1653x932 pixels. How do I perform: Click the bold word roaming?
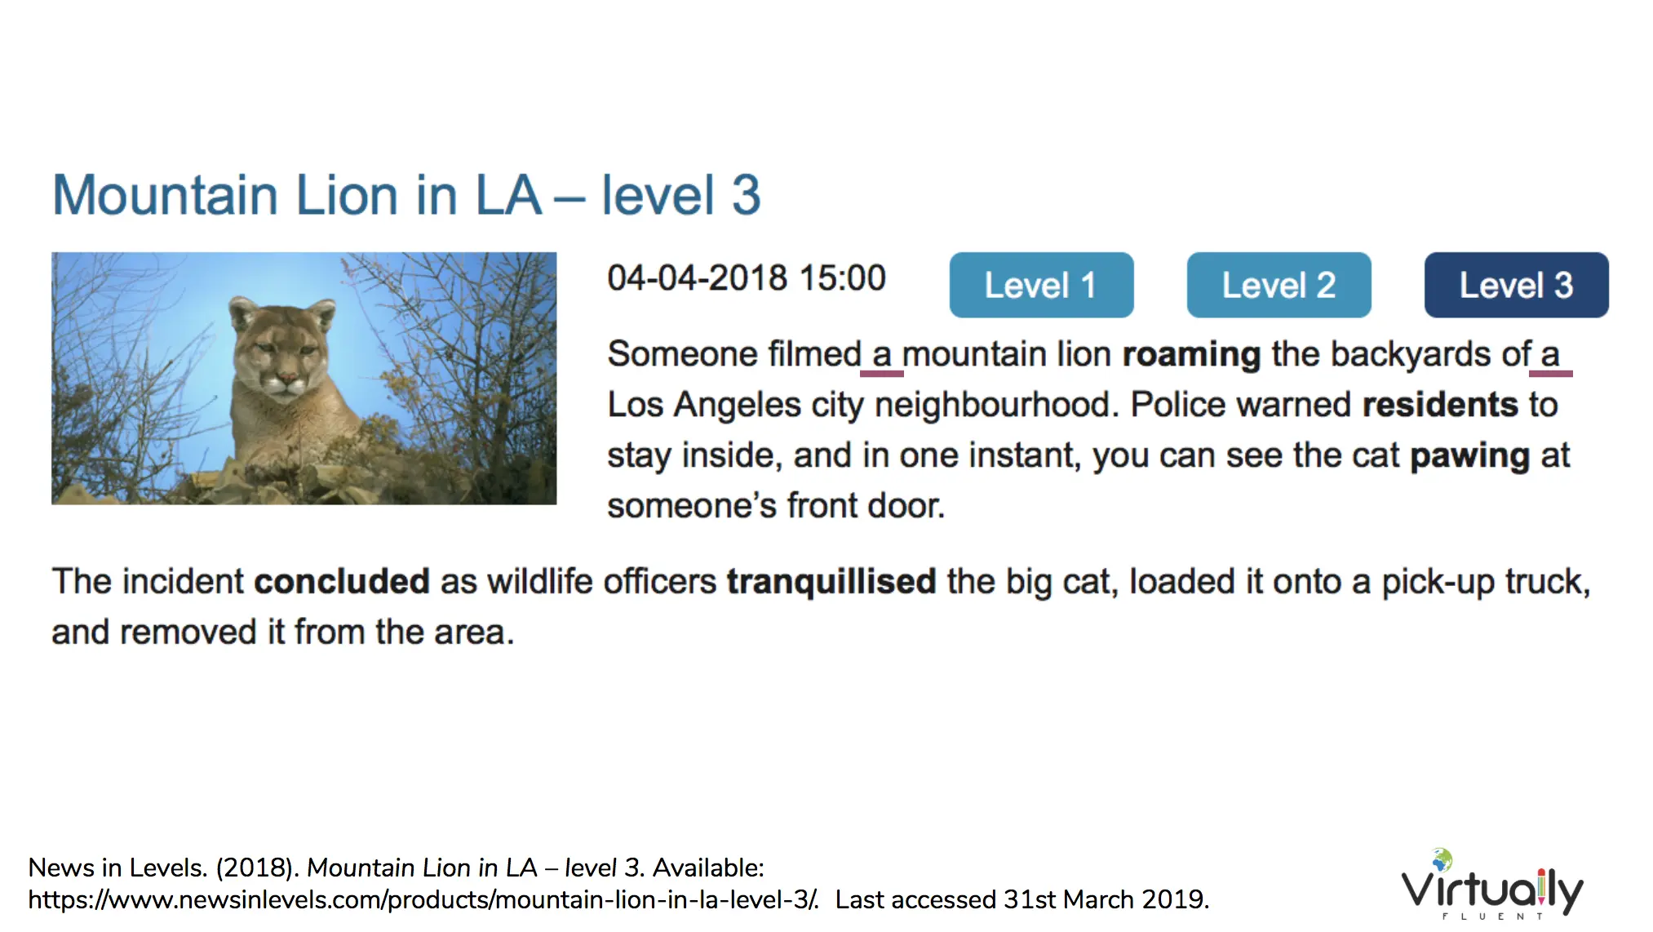coord(1191,355)
